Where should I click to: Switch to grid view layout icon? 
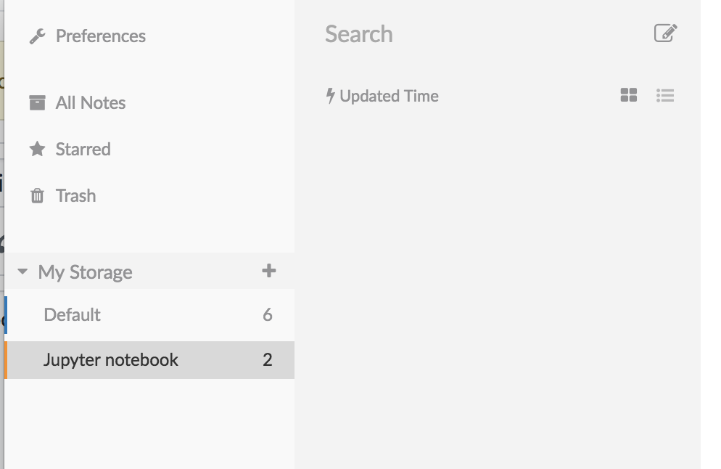coord(629,95)
